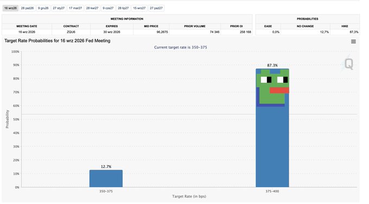The image size is (369, 204).
Task: Click the PRIOR VOLUME column header
Action: coord(195,26)
